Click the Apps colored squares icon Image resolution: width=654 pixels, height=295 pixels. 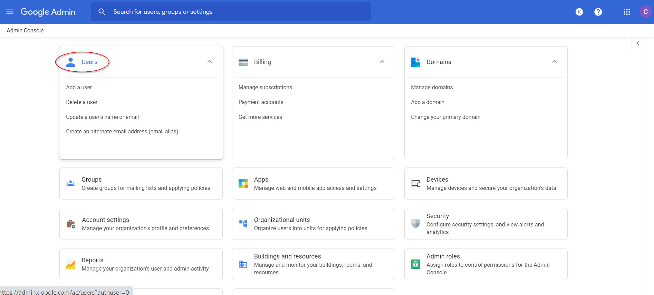[x=243, y=183]
